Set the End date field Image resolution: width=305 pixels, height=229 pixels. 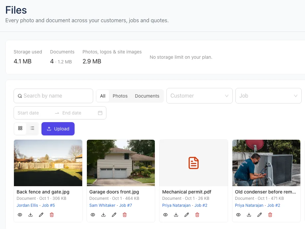point(78,113)
